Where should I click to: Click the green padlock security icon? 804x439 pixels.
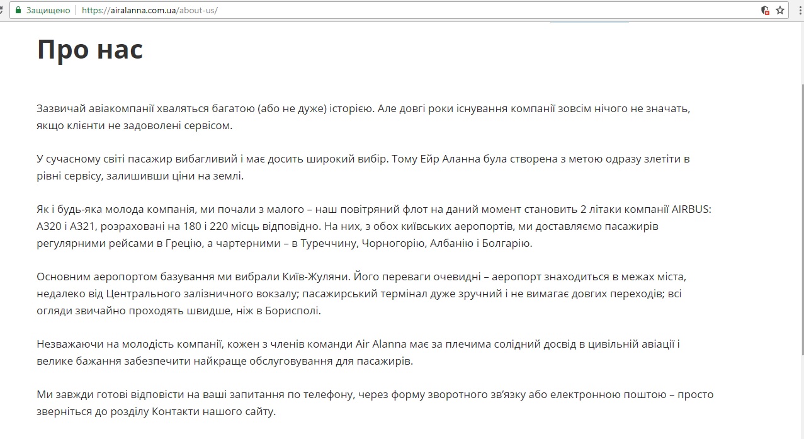pyautogui.click(x=18, y=11)
